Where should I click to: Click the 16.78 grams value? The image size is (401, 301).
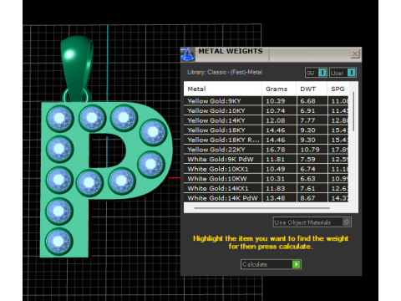pyautogui.click(x=276, y=150)
